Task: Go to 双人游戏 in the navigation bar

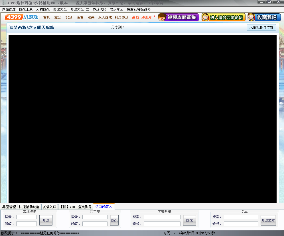Action: [x=105, y=17]
